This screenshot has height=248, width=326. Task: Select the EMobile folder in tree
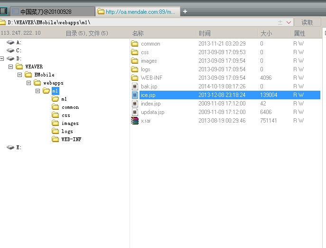click(x=44, y=75)
